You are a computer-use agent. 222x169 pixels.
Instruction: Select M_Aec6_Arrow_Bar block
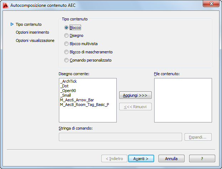click(77, 100)
